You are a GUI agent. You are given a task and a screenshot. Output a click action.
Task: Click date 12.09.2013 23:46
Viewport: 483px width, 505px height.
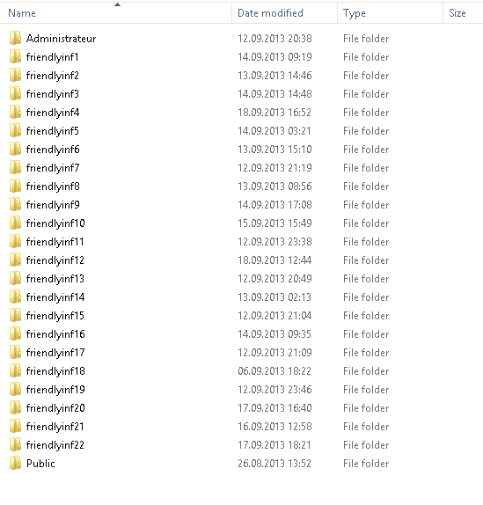pos(274,389)
